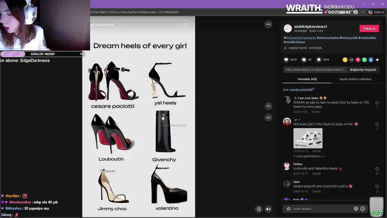Viewport: 387px width, 218px height.
Task: Open Fatima's profile avatar
Action: click(287, 166)
